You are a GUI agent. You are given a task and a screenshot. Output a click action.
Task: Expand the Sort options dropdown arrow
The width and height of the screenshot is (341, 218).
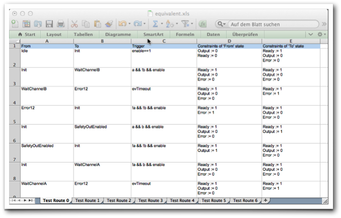177,24
